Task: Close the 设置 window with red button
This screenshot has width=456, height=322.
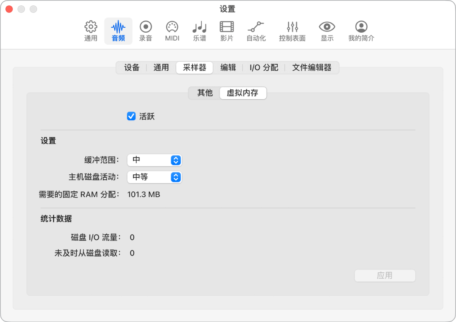Action: [9, 9]
